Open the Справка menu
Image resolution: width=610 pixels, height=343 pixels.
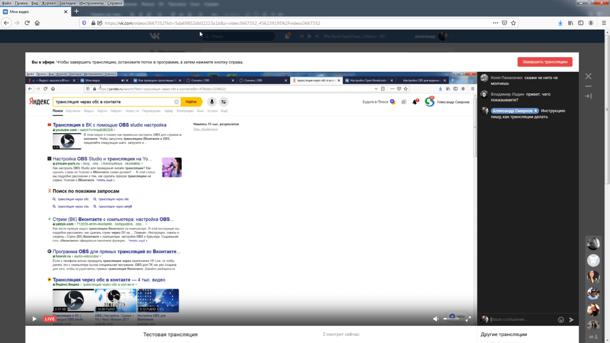click(115, 3)
